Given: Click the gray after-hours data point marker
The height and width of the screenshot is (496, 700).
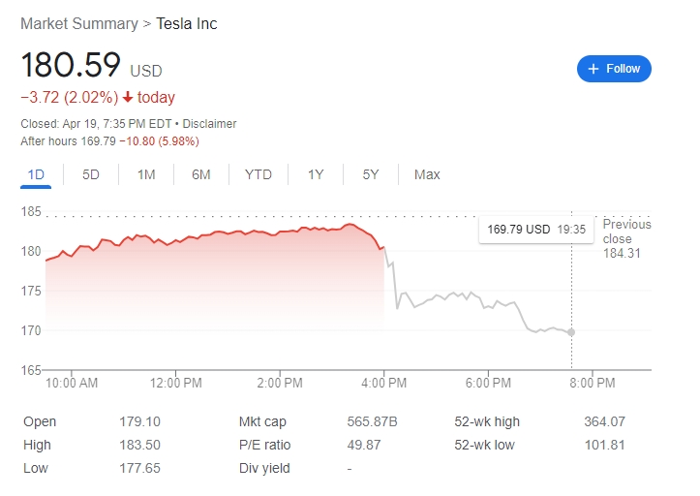Looking at the screenshot, I should pyautogui.click(x=571, y=332).
